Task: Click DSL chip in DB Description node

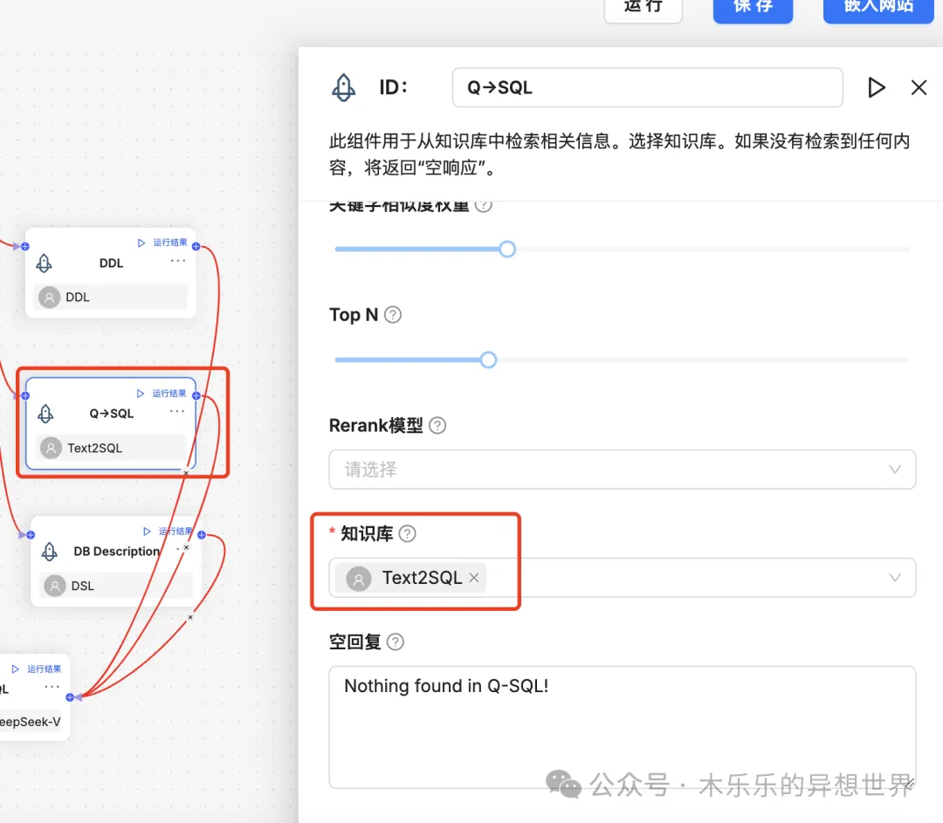Action: pyautogui.click(x=116, y=586)
